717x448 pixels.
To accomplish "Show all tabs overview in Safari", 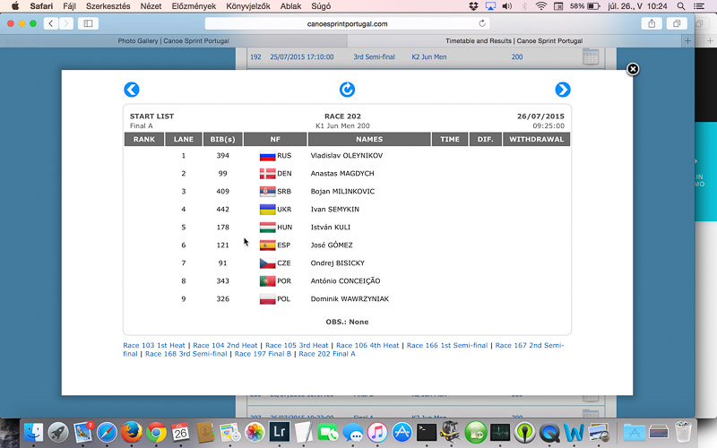I will click(x=677, y=23).
